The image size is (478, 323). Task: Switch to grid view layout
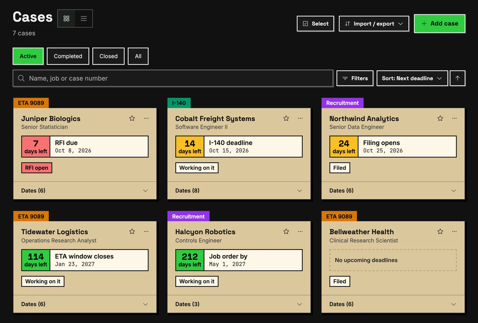[x=66, y=19]
